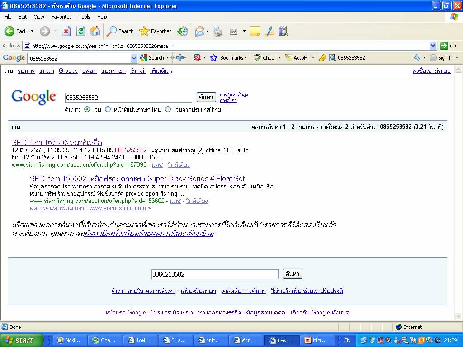Click the ผลการค้นหาเพิ่มเติมจาก www.siamfishing.com link

pyautogui.click(x=90, y=208)
